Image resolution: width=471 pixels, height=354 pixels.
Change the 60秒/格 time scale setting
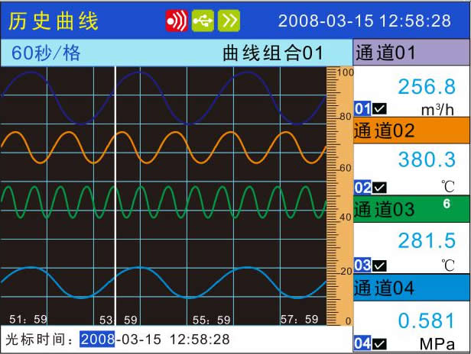(46, 54)
